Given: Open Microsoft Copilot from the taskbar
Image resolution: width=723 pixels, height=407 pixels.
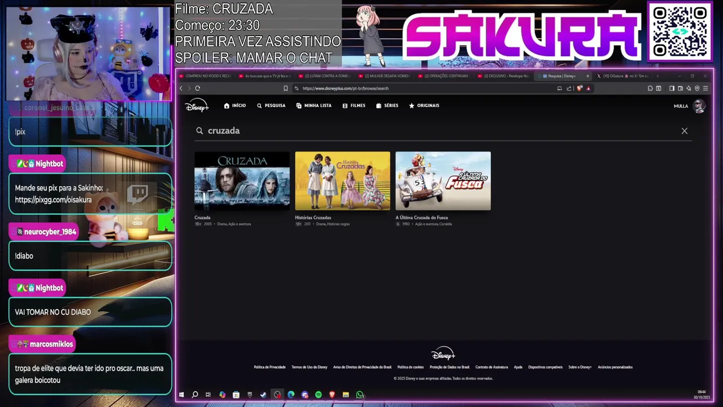Looking at the screenshot, I should [223, 395].
